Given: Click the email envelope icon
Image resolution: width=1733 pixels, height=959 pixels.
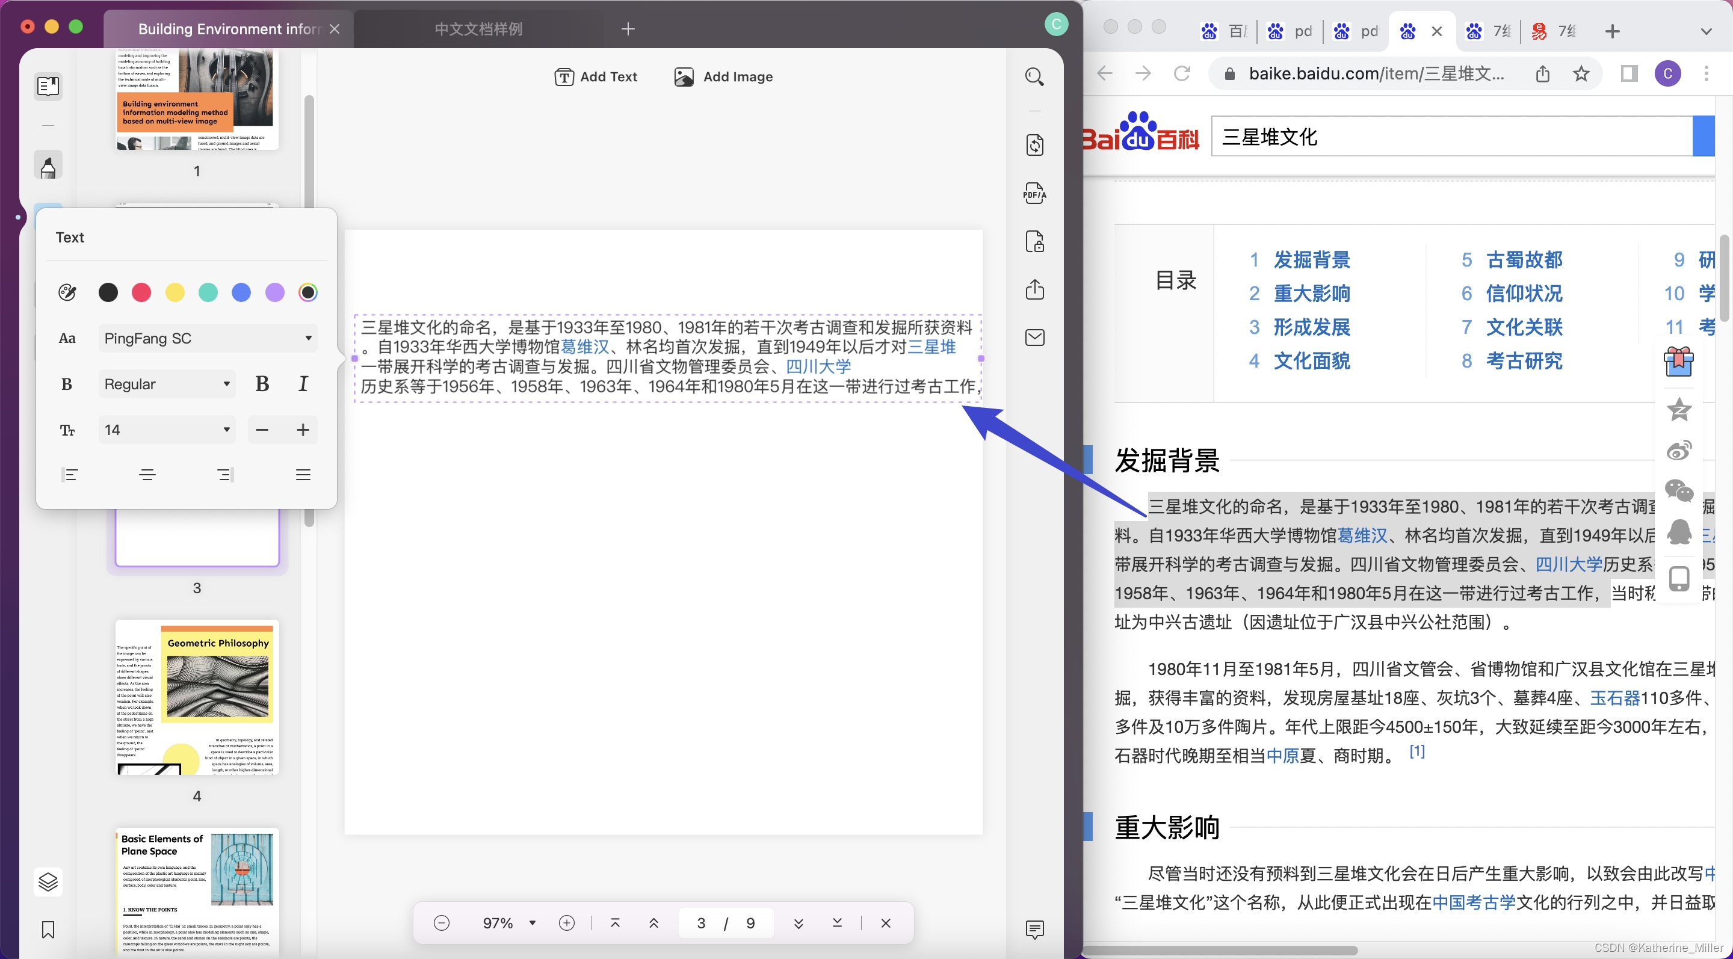Looking at the screenshot, I should [1034, 338].
